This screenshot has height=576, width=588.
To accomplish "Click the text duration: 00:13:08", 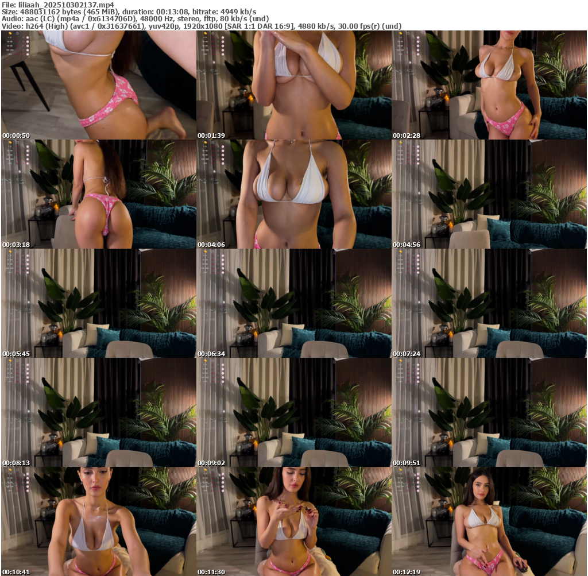I will click(x=156, y=11).
